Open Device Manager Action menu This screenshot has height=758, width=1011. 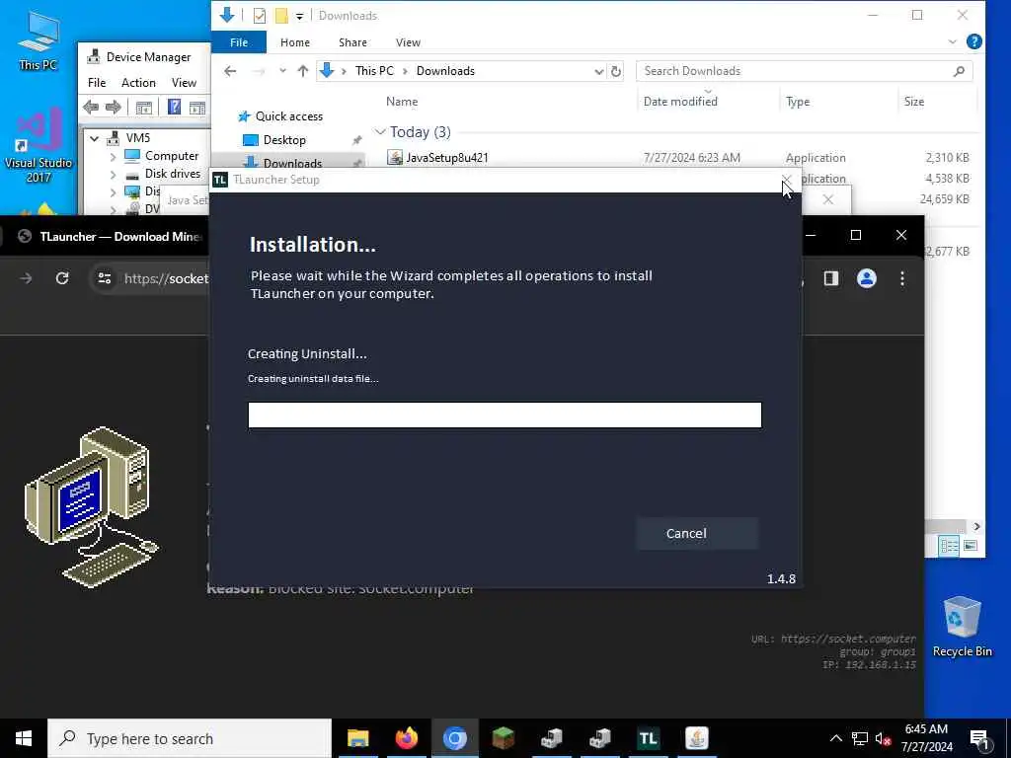(138, 83)
